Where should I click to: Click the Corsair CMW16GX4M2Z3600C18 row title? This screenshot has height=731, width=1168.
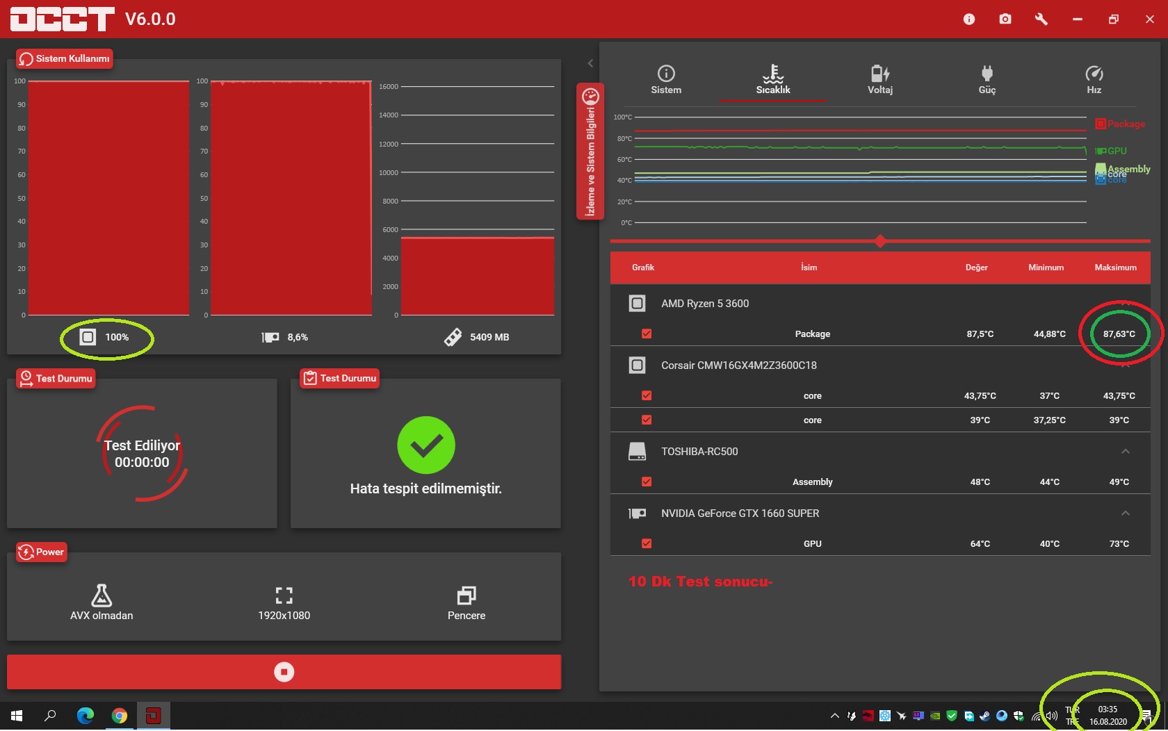739,365
